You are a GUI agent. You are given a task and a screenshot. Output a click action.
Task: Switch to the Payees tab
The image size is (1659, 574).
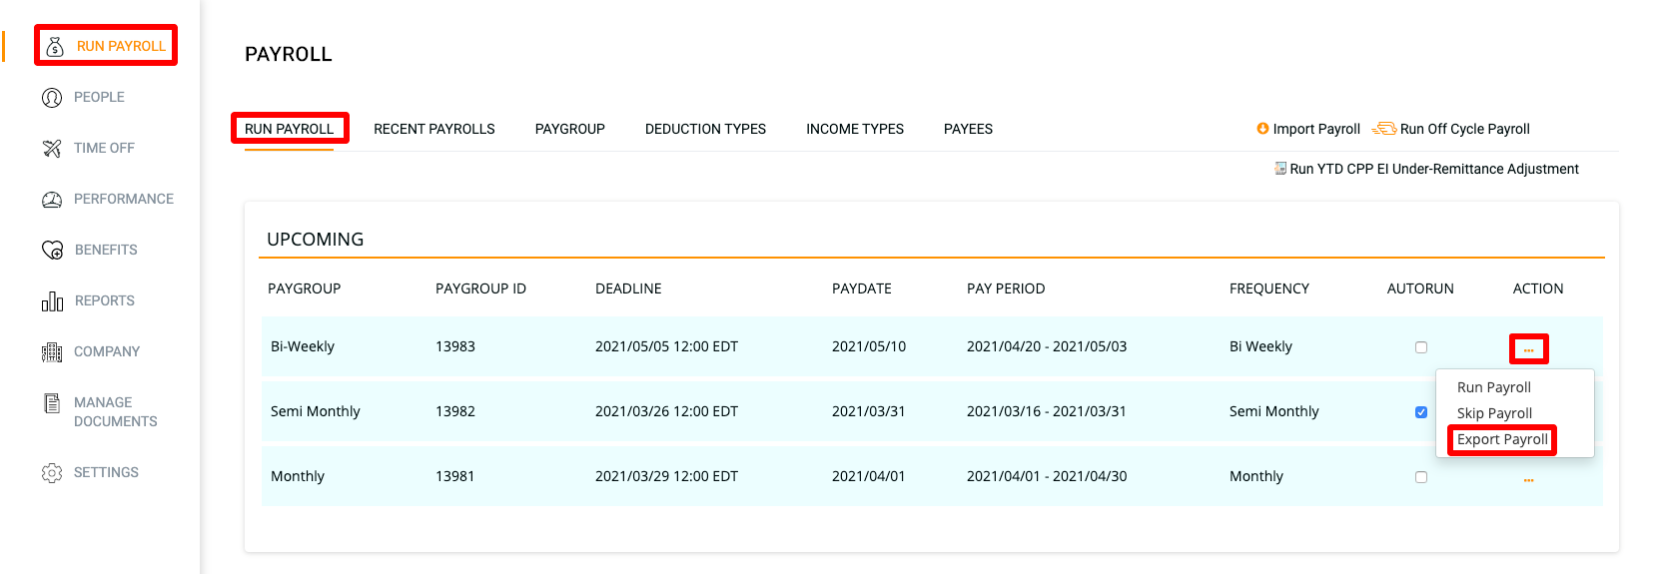[968, 129]
